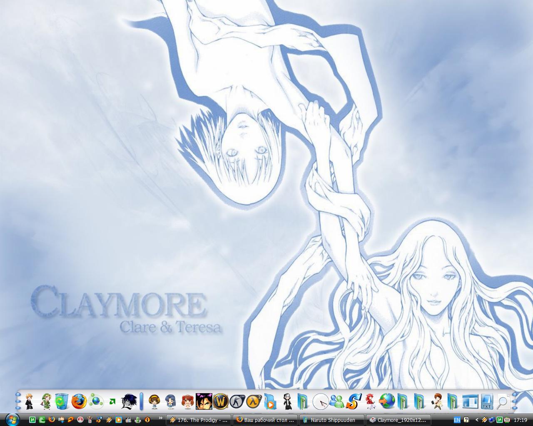Click the green-tunic Link character icon
Viewport: 533px width, 426px height.
(45, 402)
